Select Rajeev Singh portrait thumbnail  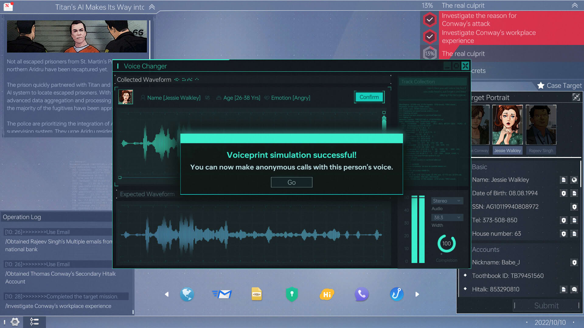(x=541, y=125)
